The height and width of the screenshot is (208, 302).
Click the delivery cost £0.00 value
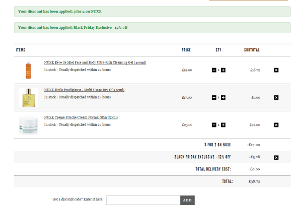pyautogui.click(x=255, y=169)
